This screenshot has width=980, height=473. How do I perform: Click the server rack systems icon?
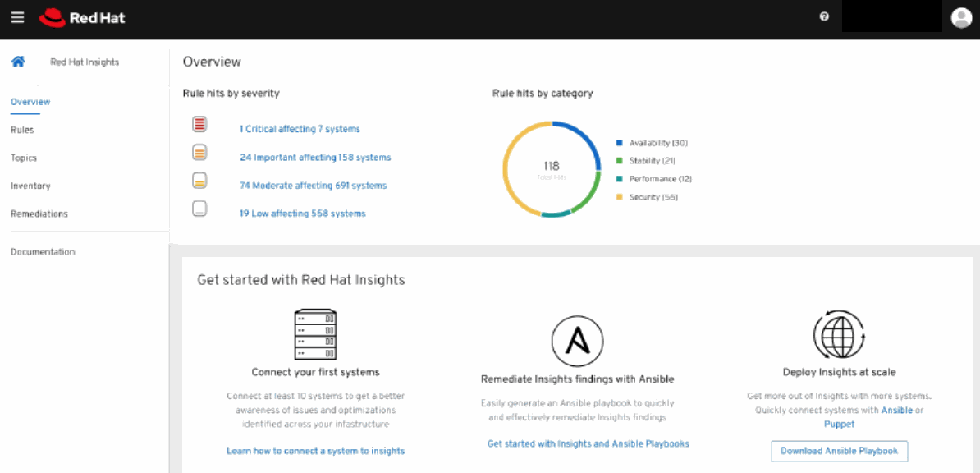coord(315,333)
